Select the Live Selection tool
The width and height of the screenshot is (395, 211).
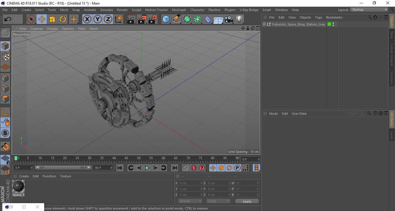[31, 19]
